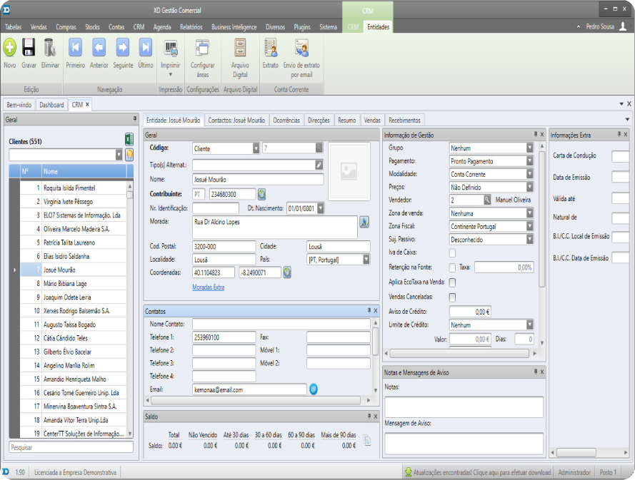635x480 pixels.
Task: Click the update download notification
Action: [478, 472]
